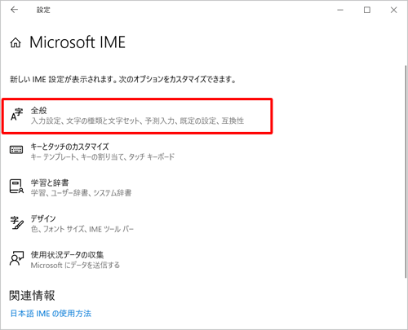Open the 日本語 IME の使用方法 link

[51, 314]
